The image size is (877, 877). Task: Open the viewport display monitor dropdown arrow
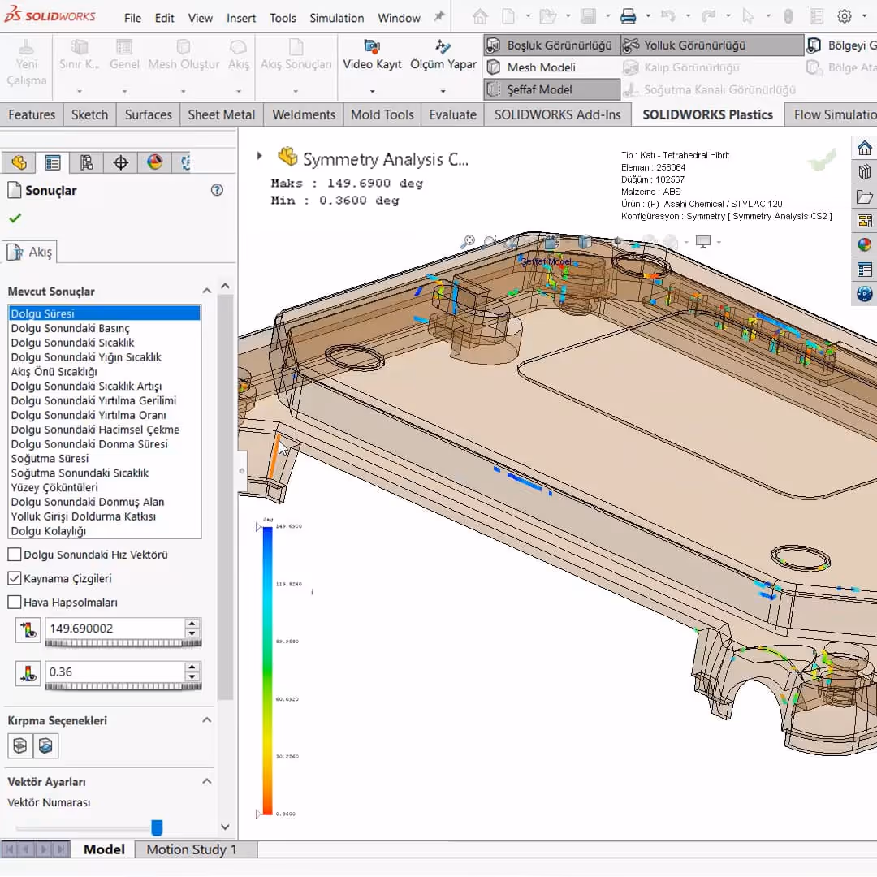click(x=719, y=242)
